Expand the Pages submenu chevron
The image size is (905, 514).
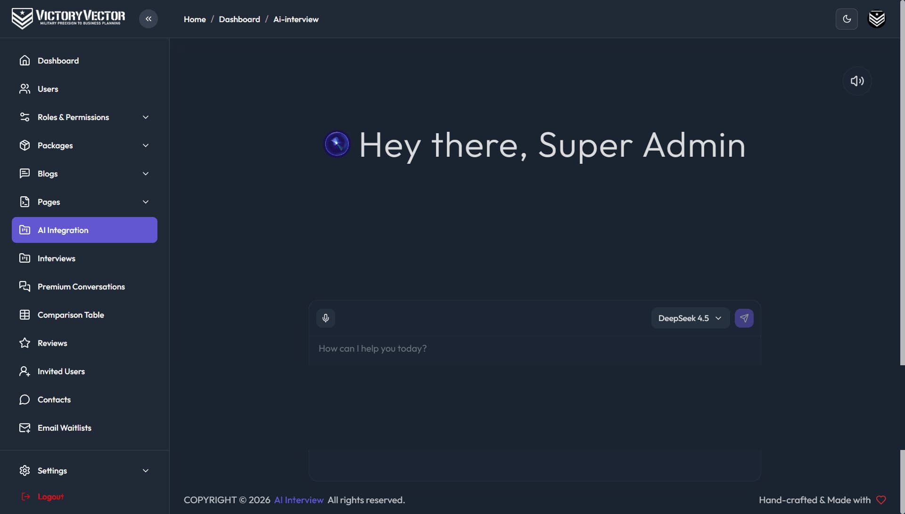coord(146,202)
